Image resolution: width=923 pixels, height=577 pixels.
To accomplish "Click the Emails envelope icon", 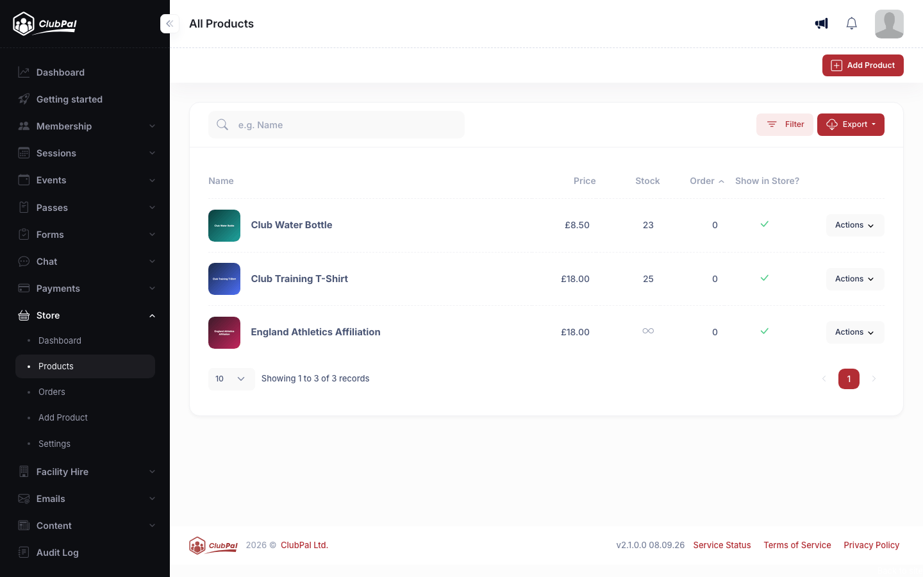I will pyautogui.click(x=24, y=499).
